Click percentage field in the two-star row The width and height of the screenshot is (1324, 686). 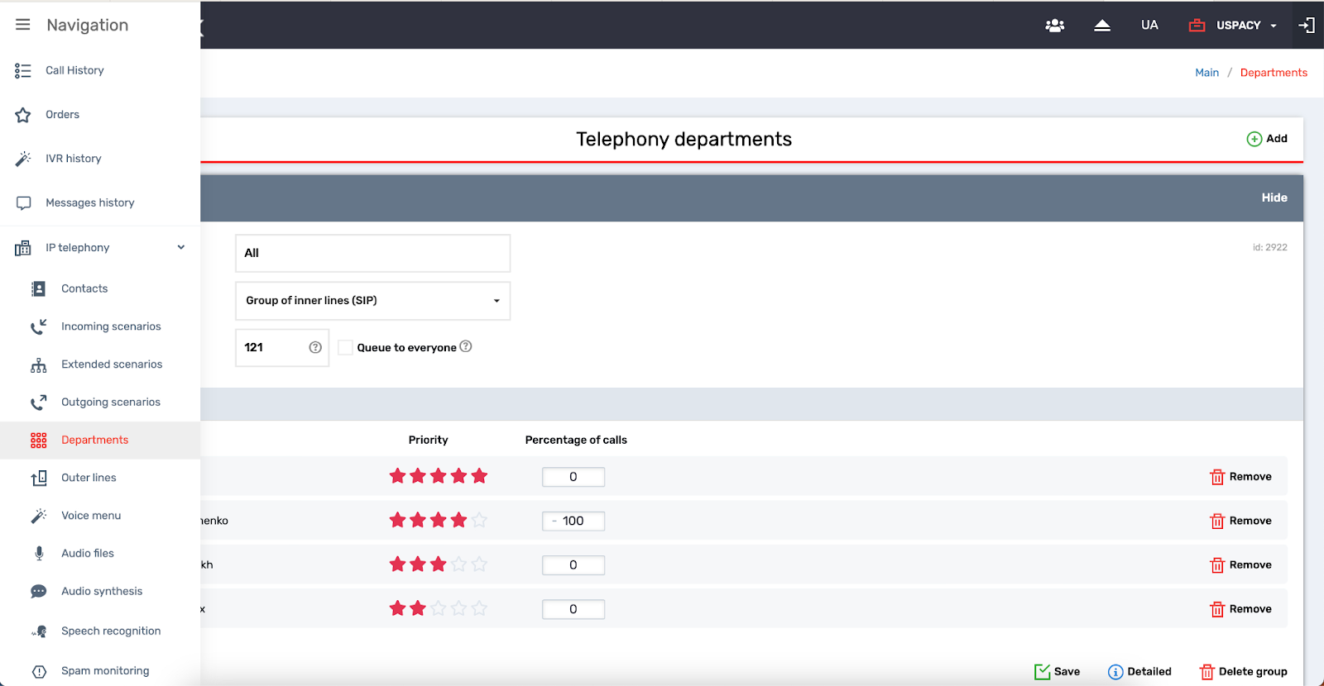tap(573, 609)
